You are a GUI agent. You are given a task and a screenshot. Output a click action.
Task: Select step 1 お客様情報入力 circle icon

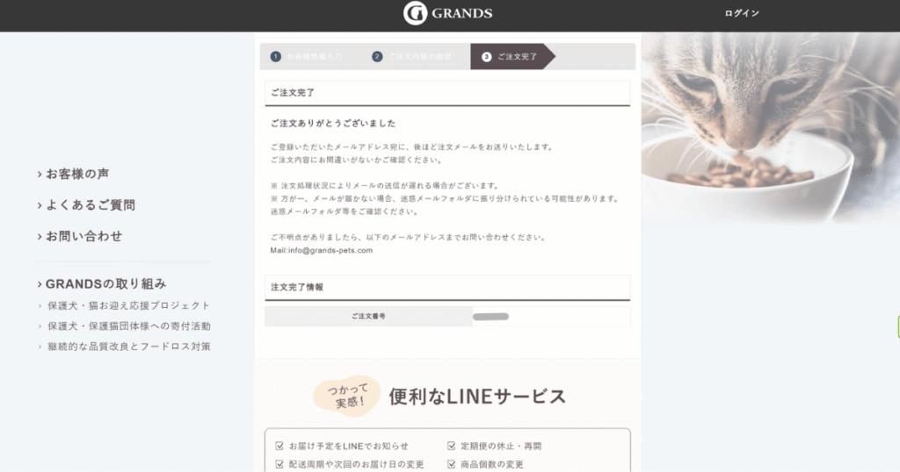tap(276, 57)
